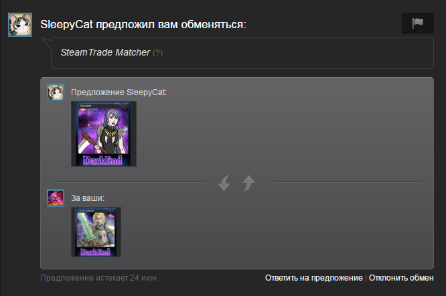Click the report flag icon
446x296 pixels.
(418, 23)
